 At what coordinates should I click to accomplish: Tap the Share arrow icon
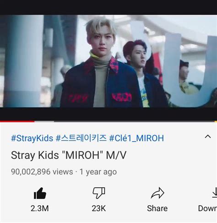click(x=157, y=193)
